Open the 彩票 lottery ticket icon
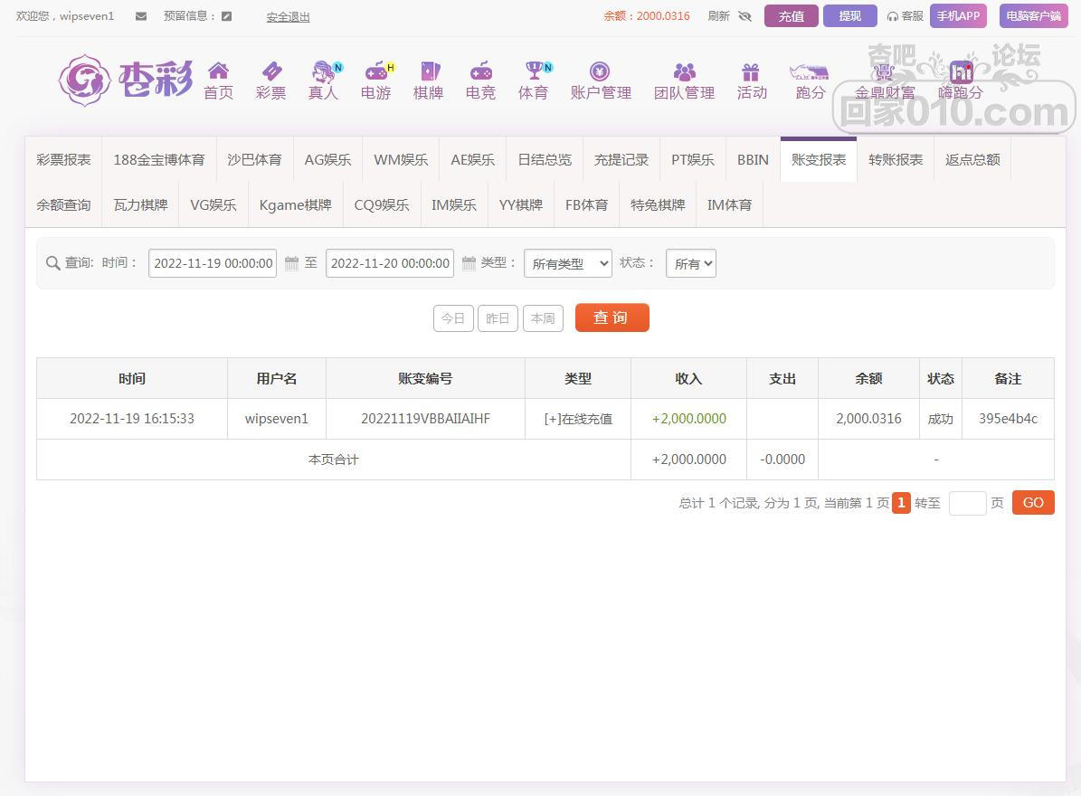Image resolution: width=1081 pixels, height=796 pixels. [270, 71]
